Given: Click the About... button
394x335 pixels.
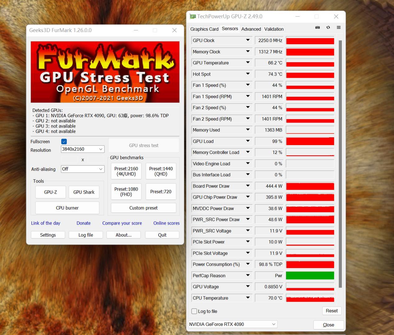Looking at the screenshot, I should point(123,235).
